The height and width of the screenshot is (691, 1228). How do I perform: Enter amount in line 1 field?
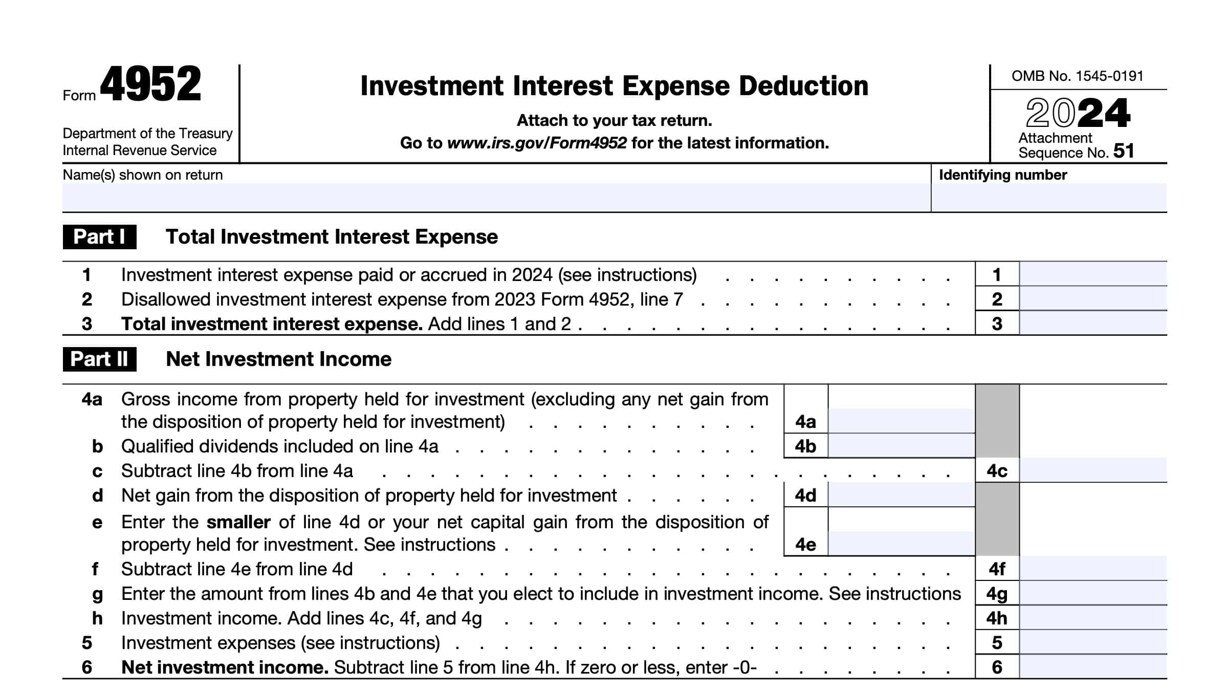coord(1093,274)
